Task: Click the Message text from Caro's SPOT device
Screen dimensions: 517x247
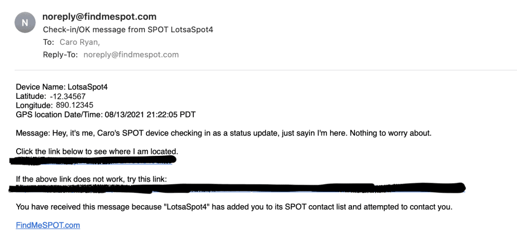Action: [x=224, y=134]
